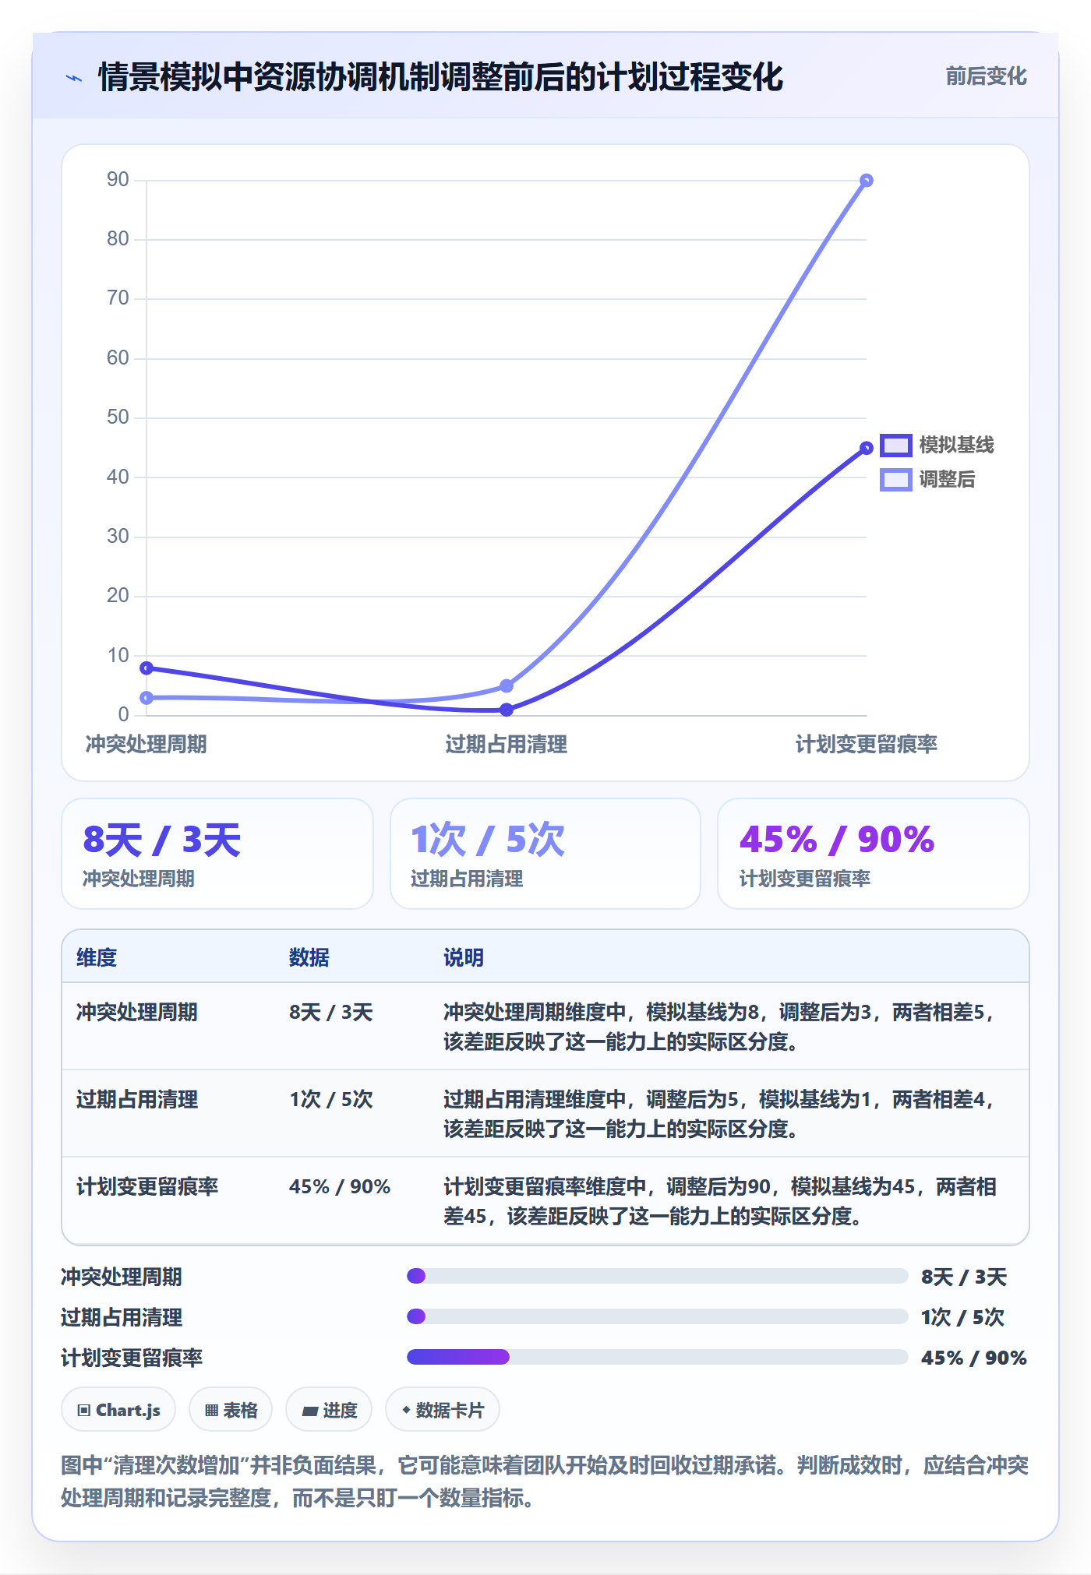This screenshot has height=1575, width=1091.
Task: Click x-axis label 过期占用清理
Action: coord(507,745)
